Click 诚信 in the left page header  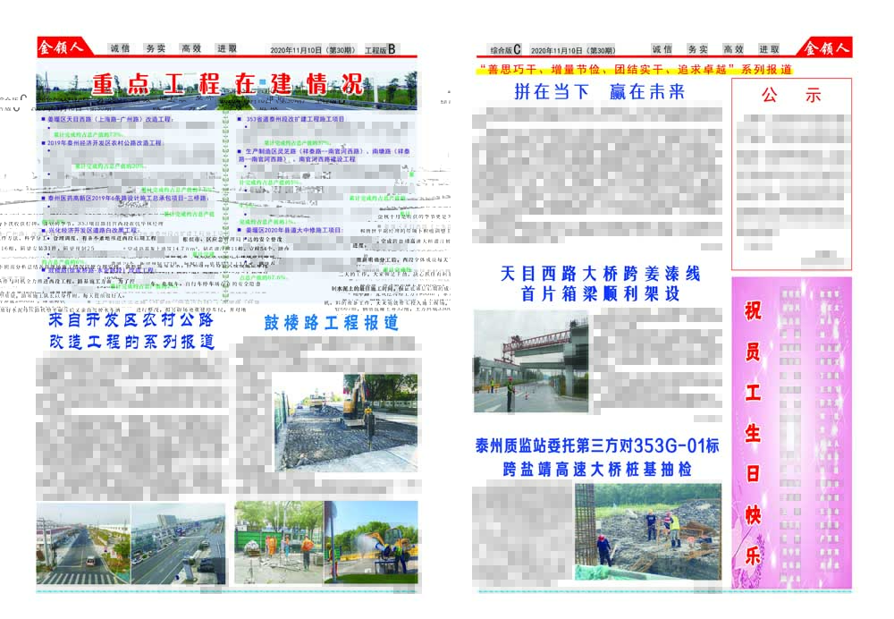(120, 48)
